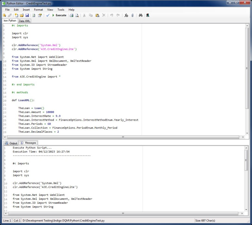Viewport: 252px width, 225px height.
Task: Click the fx function icon
Action: 126,16
